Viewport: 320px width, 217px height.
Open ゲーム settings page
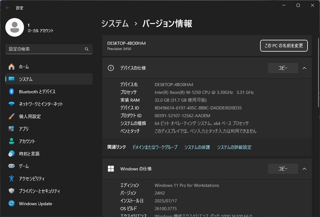click(49, 166)
